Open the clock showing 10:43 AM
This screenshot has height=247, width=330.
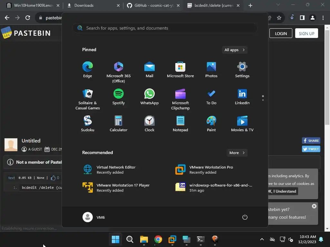tap(307, 239)
